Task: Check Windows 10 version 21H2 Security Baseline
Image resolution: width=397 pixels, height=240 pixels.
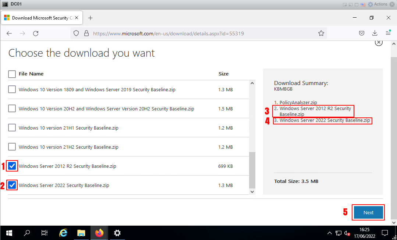Action: click(x=12, y=147)
